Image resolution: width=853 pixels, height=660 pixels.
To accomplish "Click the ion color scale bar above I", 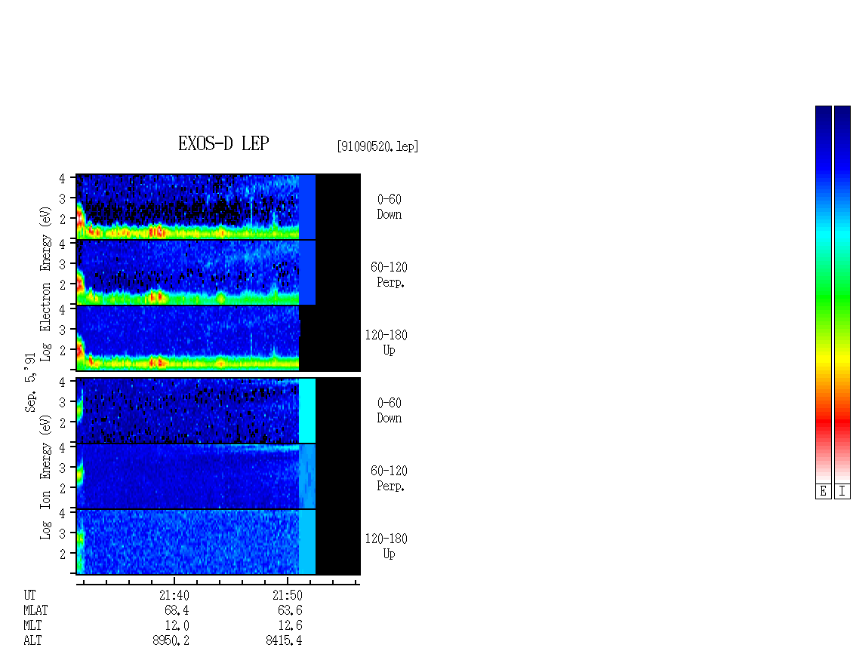I will (842, 294).
